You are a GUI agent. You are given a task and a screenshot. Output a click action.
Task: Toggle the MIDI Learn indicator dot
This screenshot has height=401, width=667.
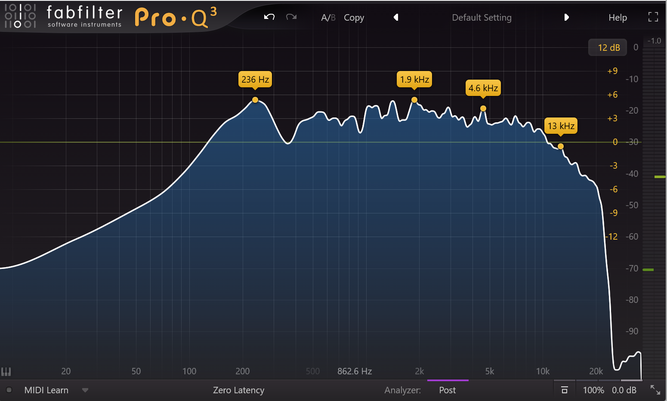(9, 390)
